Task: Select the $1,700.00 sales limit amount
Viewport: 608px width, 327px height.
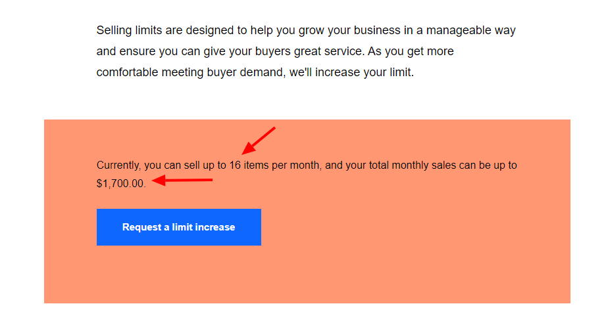Action: coord(120,183)
